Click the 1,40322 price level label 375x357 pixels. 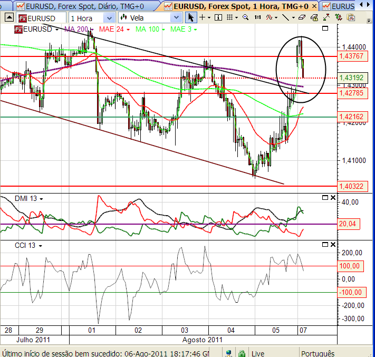pos(352,186)
